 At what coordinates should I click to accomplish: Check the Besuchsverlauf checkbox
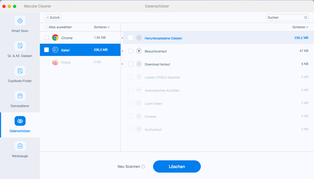(x=131, y=51)
